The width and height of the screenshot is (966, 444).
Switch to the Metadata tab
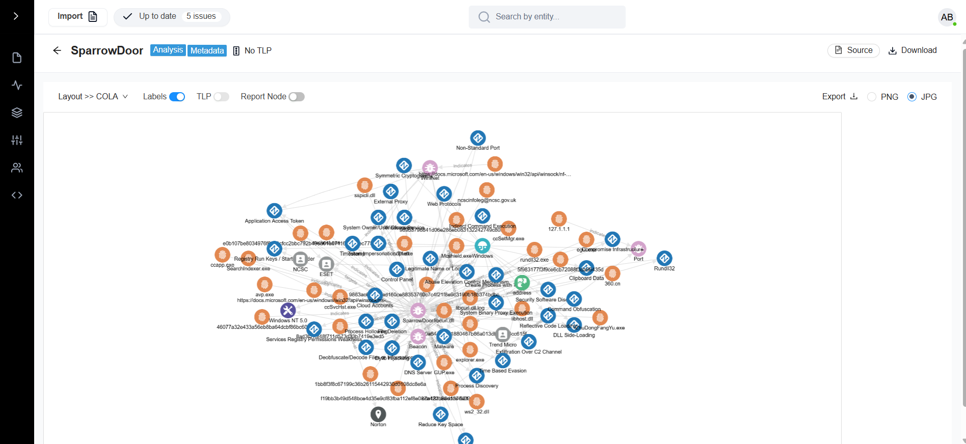pos(207,50)
